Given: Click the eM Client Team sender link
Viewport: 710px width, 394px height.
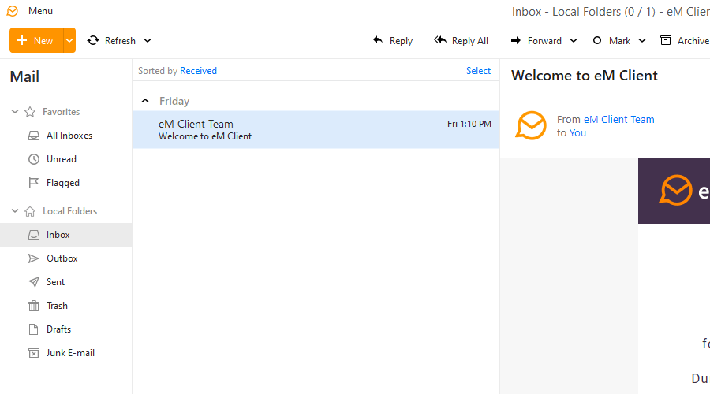Looking at the screenshot, I should coord(619,120).
